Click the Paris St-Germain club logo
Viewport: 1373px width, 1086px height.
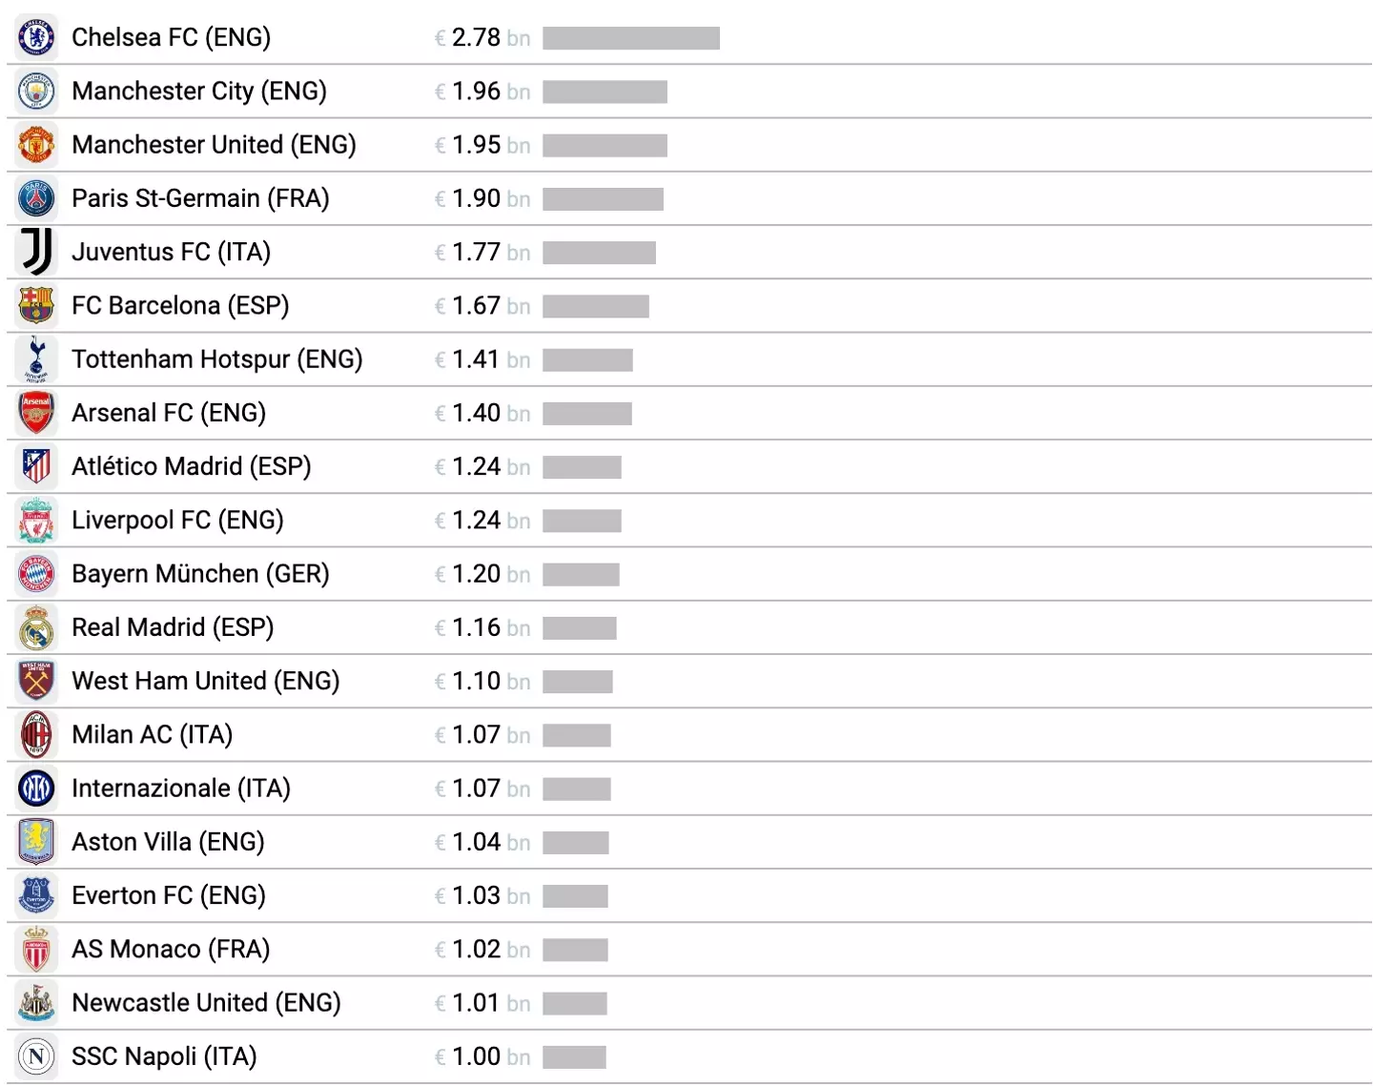click(36, 198)
